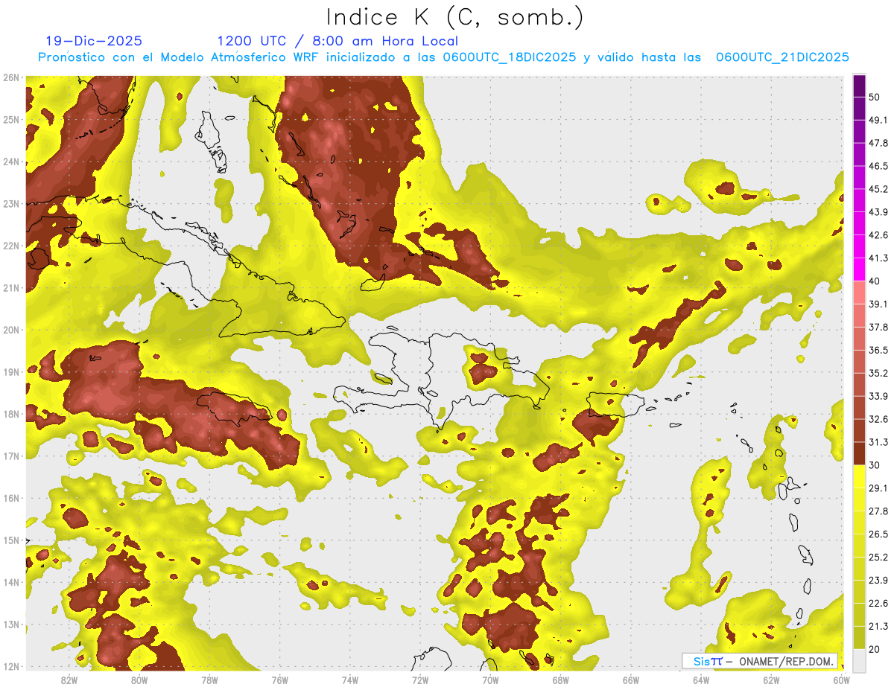Click the '23N' latitude label
894x690 pixels.
[x=11, y=203]
